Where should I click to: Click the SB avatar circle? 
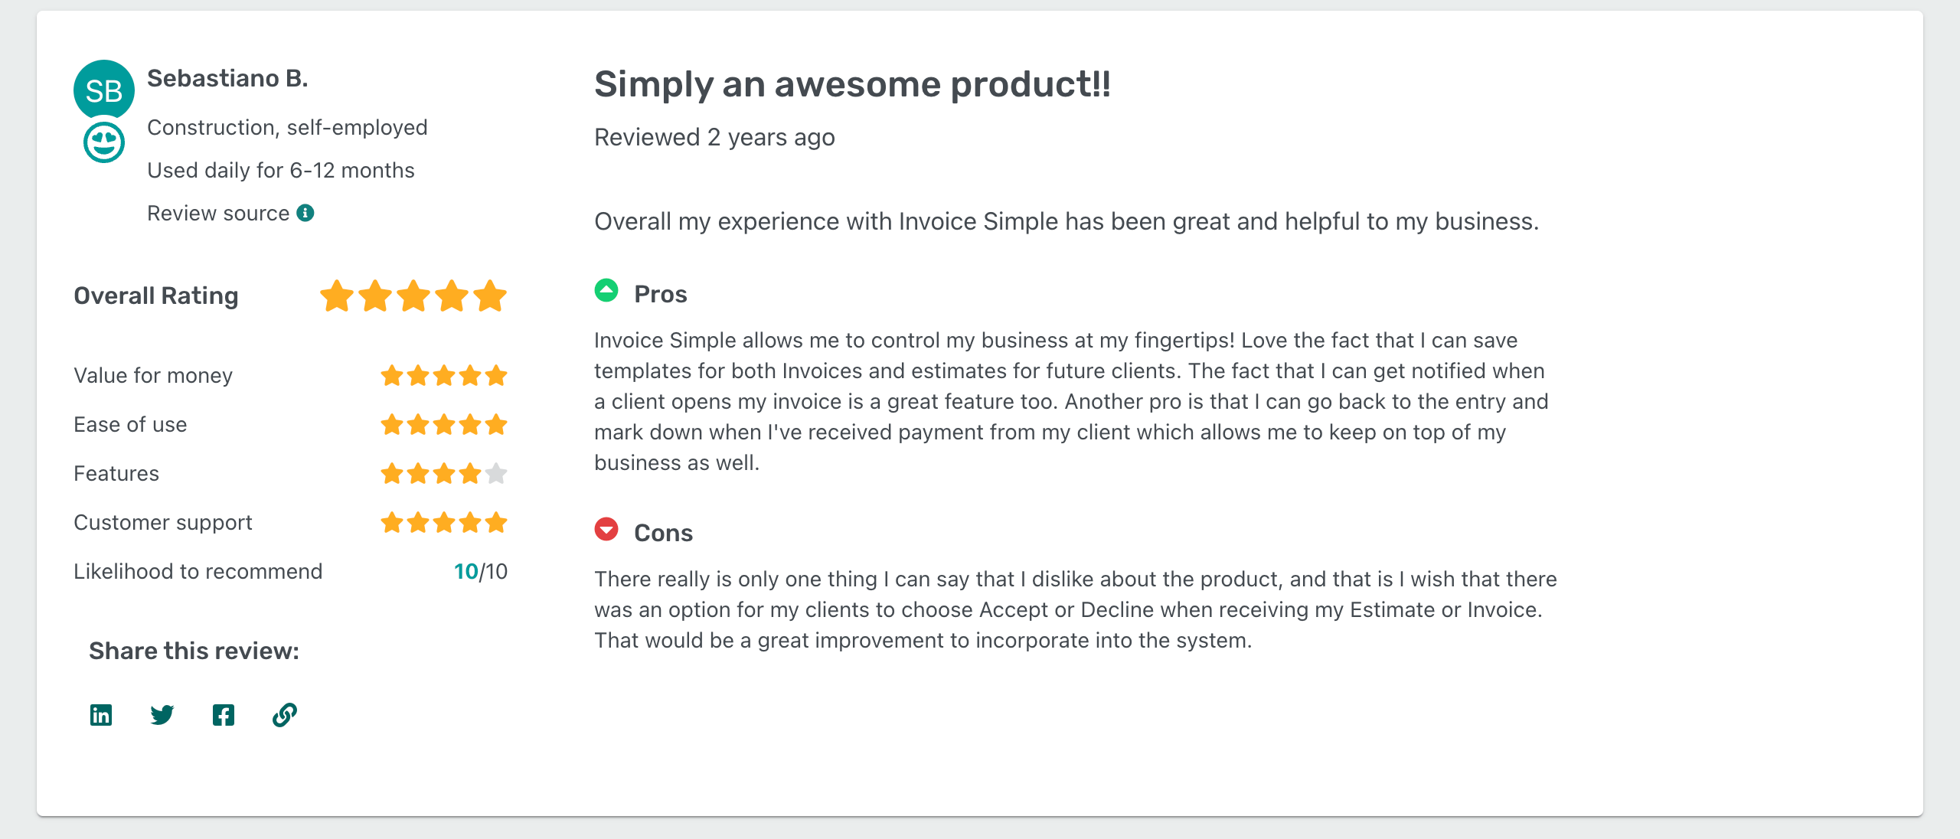104,90
